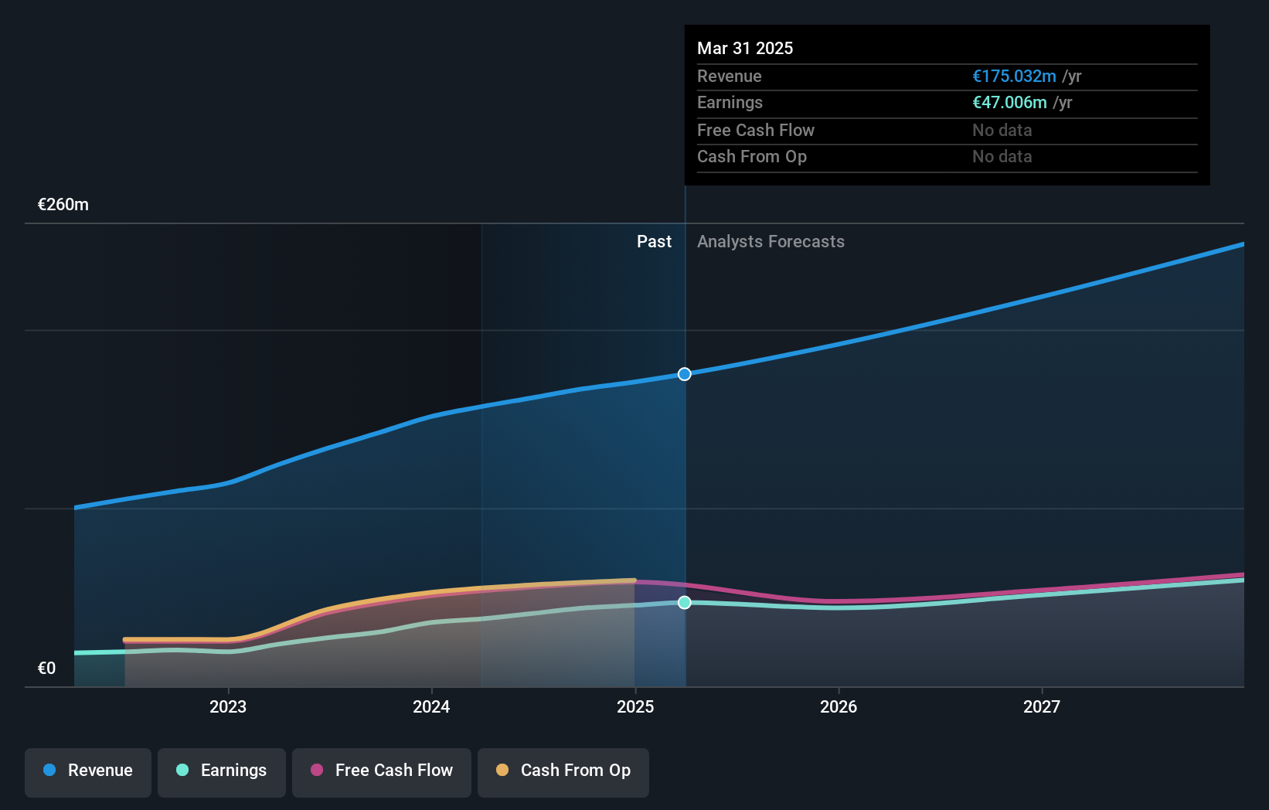This screenshot has width=1269, height=810.
Task: Click the tooltip Revenue row label
Action: click(x=730, y=76)
